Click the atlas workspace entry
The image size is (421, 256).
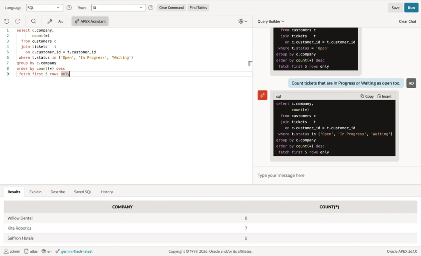coord(31,251)
